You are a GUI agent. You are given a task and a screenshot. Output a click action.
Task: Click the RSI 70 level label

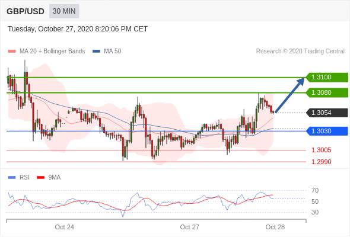(x=315, y=190)
